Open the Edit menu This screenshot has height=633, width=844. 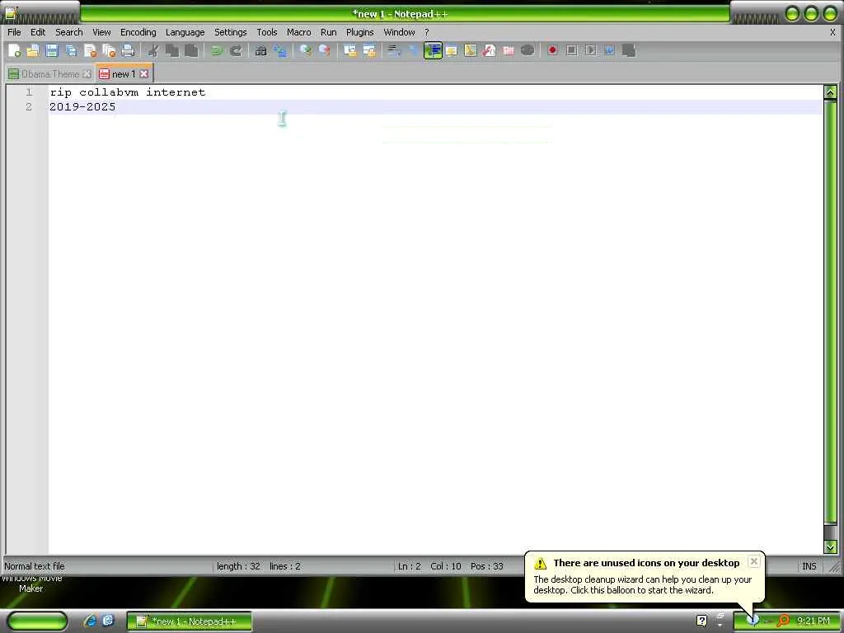38,32
